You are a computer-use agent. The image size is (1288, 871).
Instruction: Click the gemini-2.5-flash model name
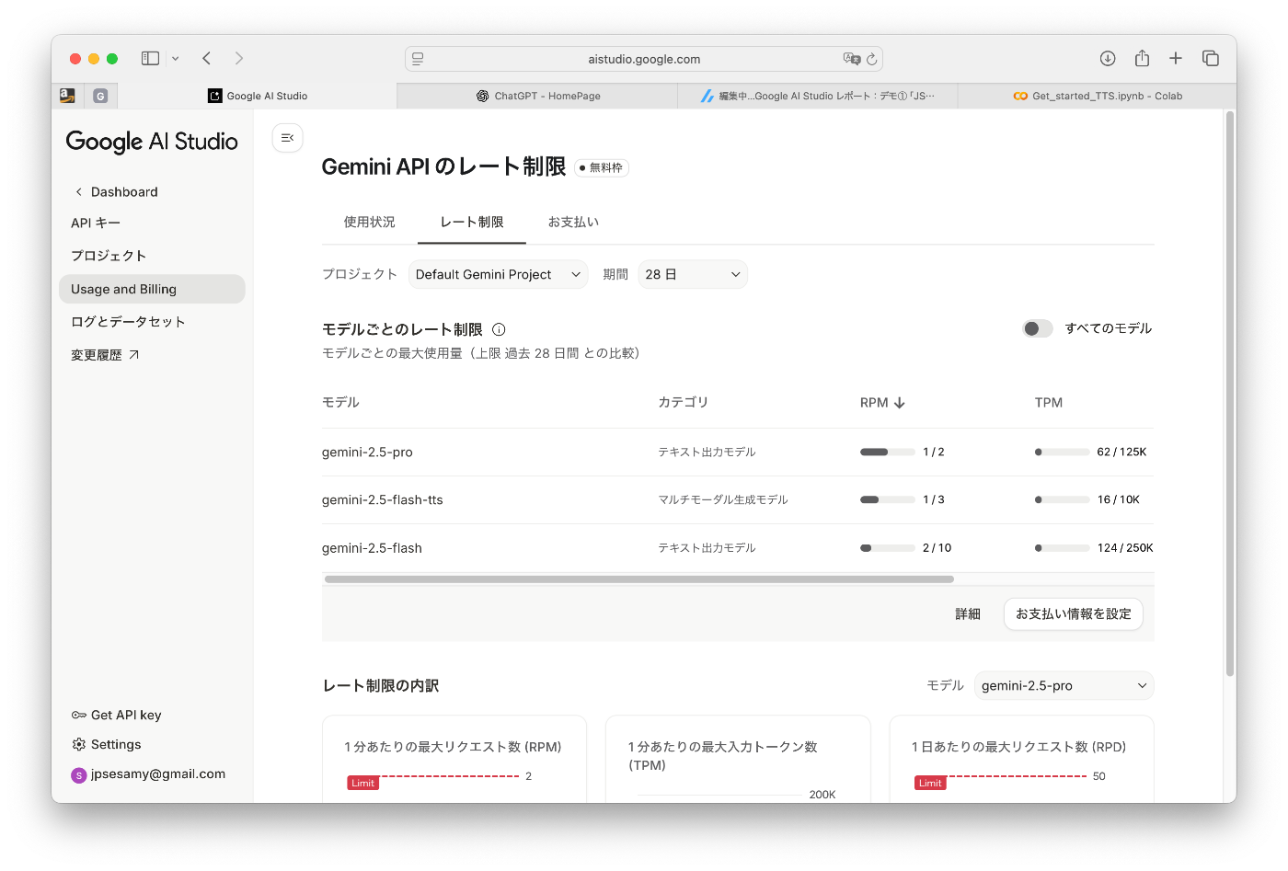(x=372, y=548)
